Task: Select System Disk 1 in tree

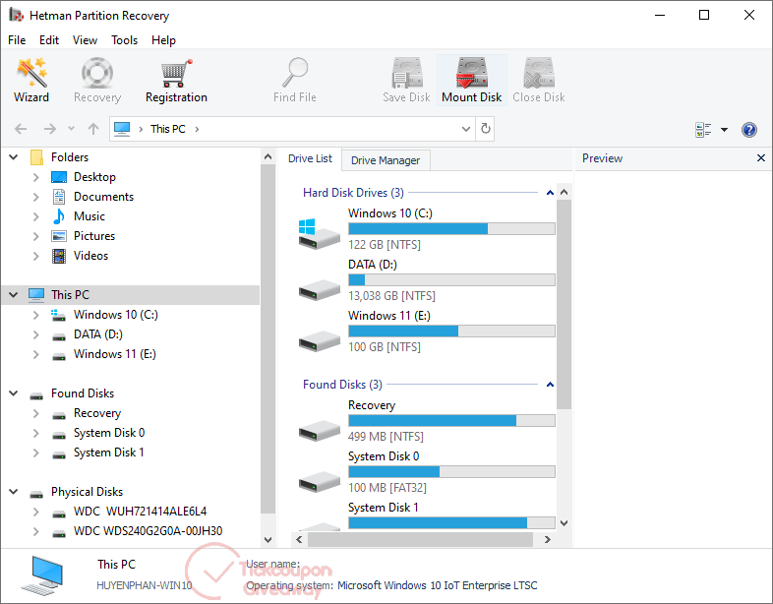Action: click(109, 453)
